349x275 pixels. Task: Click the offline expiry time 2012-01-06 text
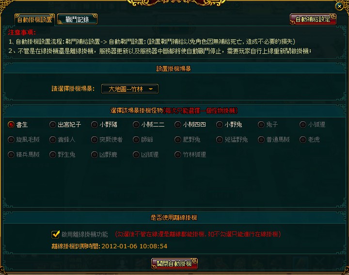[x=134, y=246]
